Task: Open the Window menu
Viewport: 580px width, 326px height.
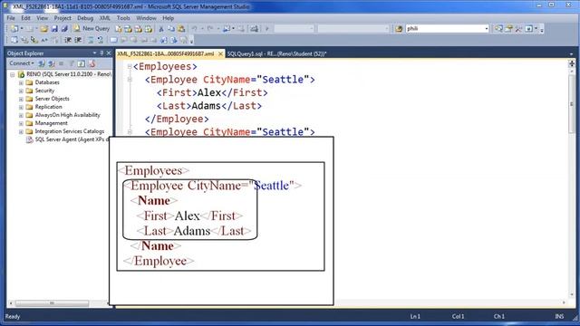Action: [x=146, y=18]
